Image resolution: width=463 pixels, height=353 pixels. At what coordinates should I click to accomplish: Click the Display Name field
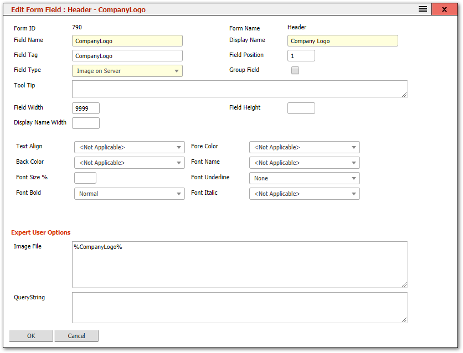click(x=342, y=40)
